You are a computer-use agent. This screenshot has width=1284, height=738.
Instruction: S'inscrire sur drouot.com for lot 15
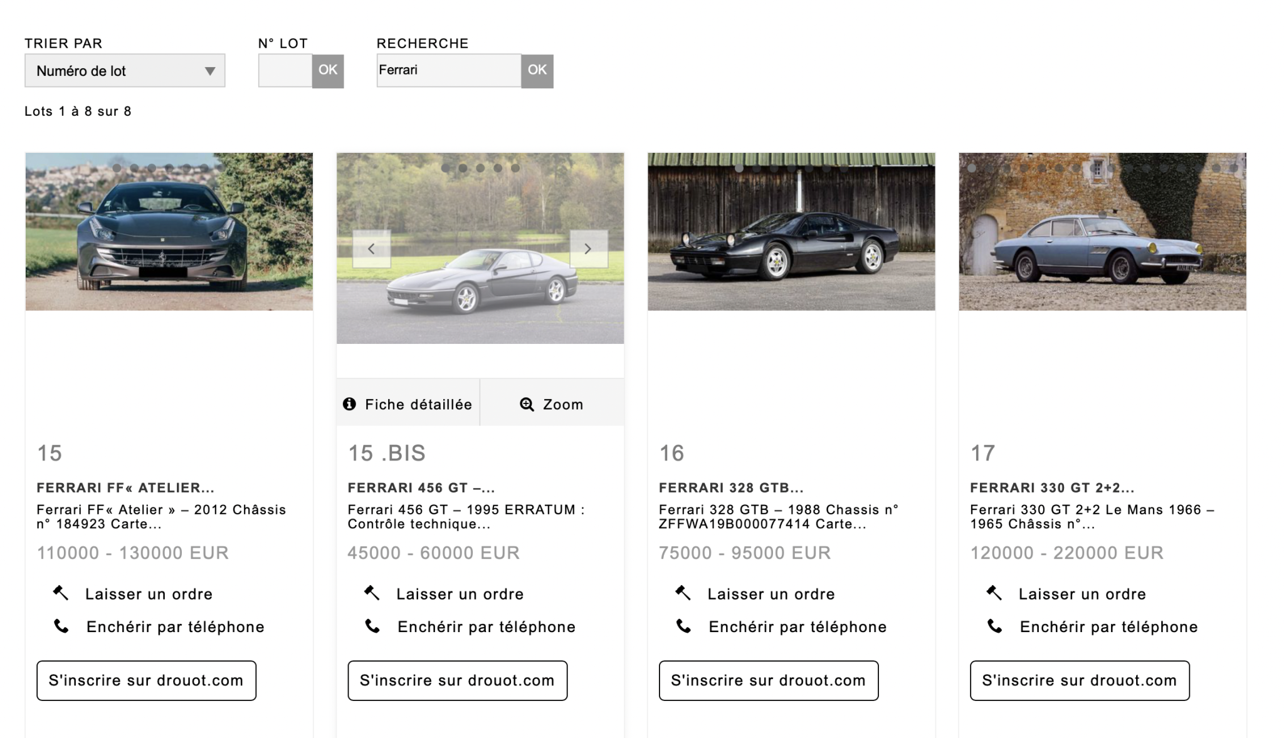tap(146, 680)
